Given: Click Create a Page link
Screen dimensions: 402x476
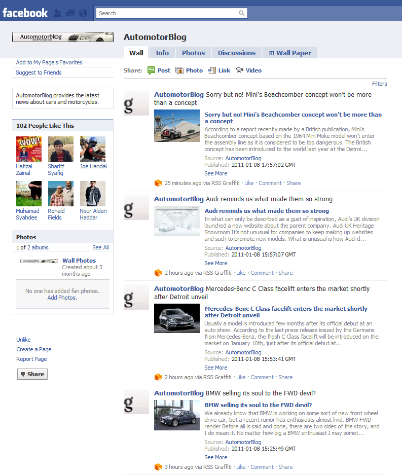Looking at the screenshot, I should 33,349.
